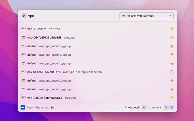Click the AWS icon beside vpc-04c9e46eba66c9514
Viewport: 194px width, 121px height.
point(23,98)
